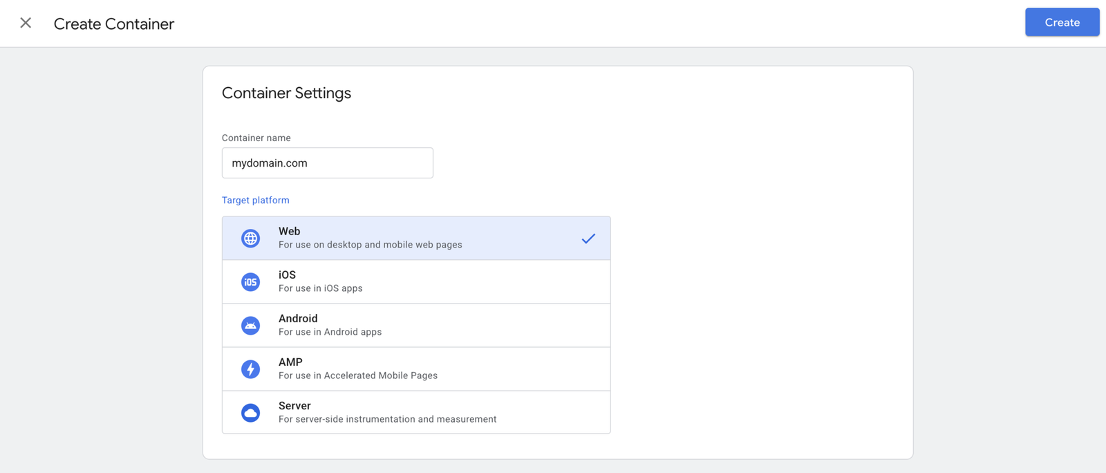Click 'For use in Android apps' text
Viewport: 1106px width, 473px height.
[330, 332]
